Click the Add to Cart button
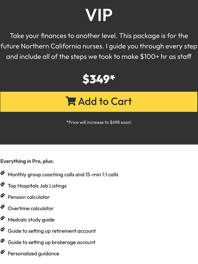This screenshot has height=264, width=198. click(x=99, y=102)
